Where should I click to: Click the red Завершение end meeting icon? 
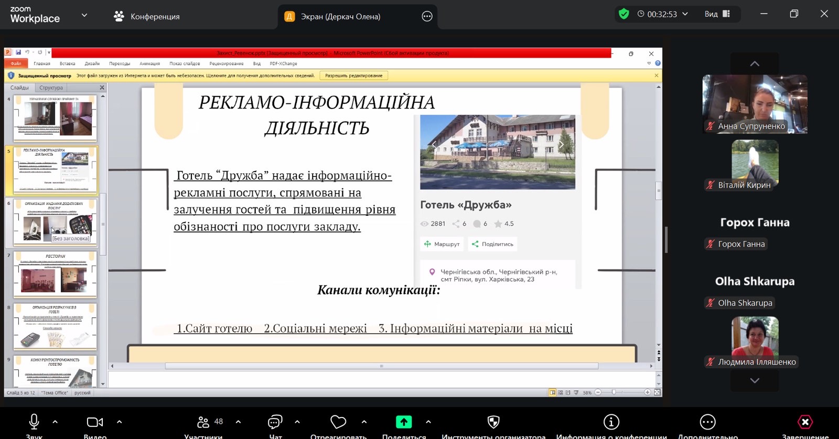[x=805, y=422]
